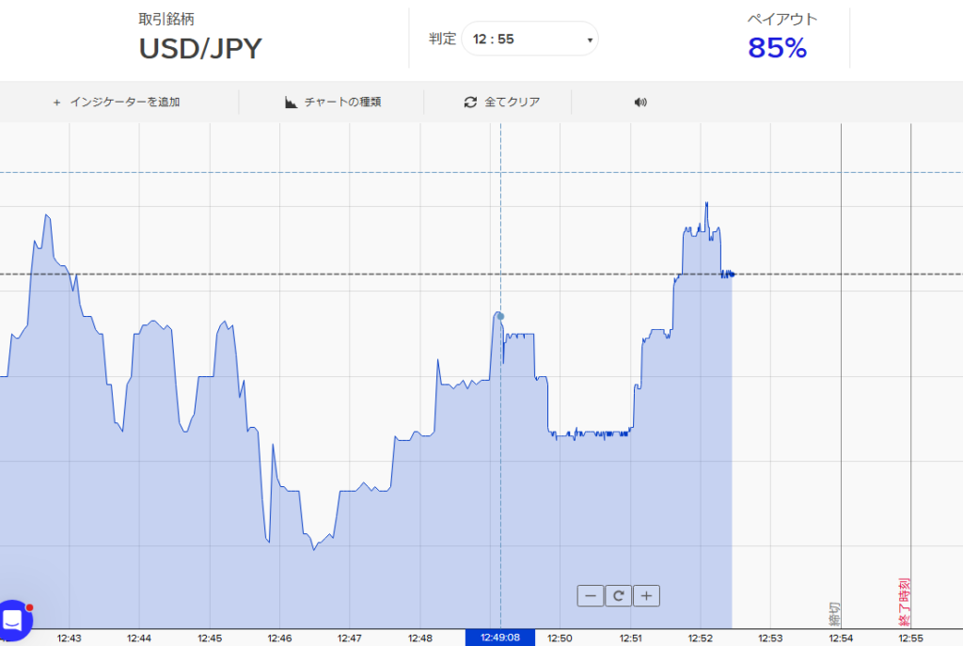Click the 12:43 label on the time axis
Viewport: 963px width, 646px height.
[69, 638]
